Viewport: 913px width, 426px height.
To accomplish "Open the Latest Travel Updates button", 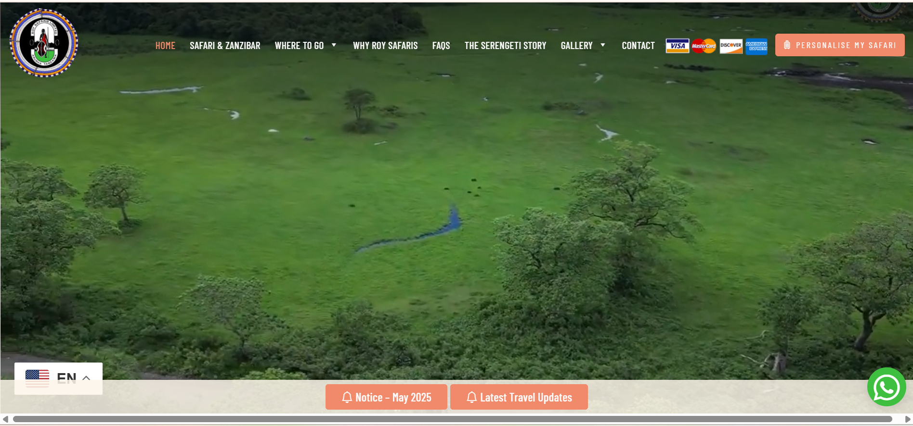I will [x=519, y=397].
